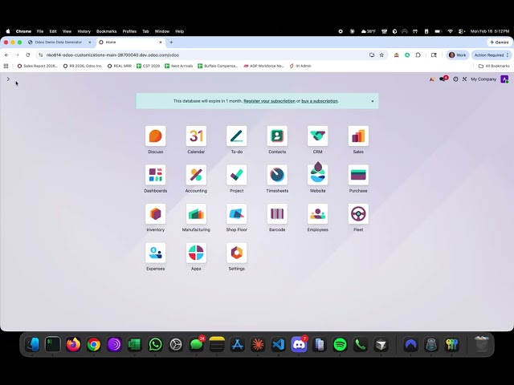This screenshot has height=385, width=514.
Task: Open RR 2026, Odoo Inc. bookmark
Action: (x=83, y=66)
